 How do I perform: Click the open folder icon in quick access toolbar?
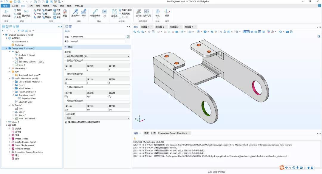[x=11, y=2]
